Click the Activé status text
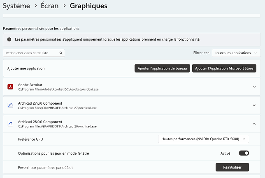Screen dimensions: 265x178 point(225,153)
